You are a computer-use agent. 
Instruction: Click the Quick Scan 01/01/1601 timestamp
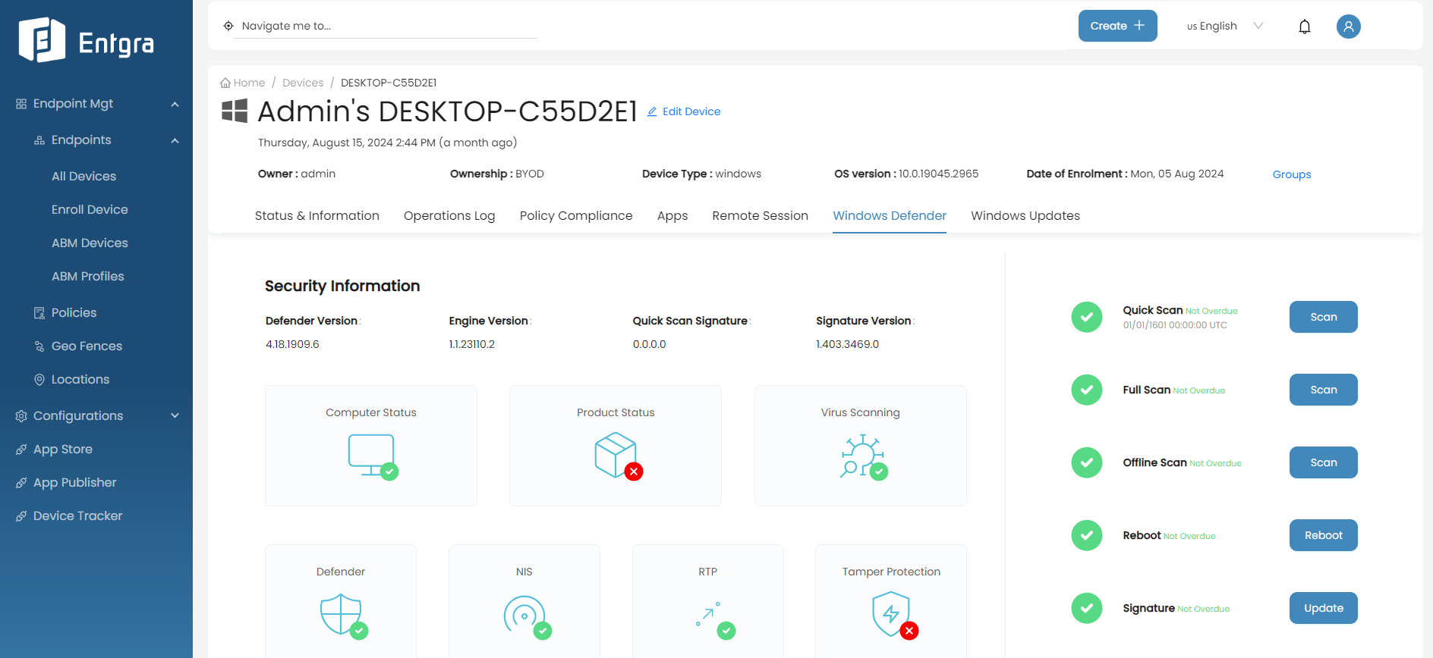[x=1175, y=325]
